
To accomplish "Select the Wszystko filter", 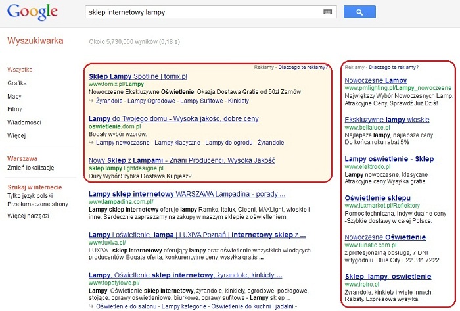I will [x=20, y=70].
